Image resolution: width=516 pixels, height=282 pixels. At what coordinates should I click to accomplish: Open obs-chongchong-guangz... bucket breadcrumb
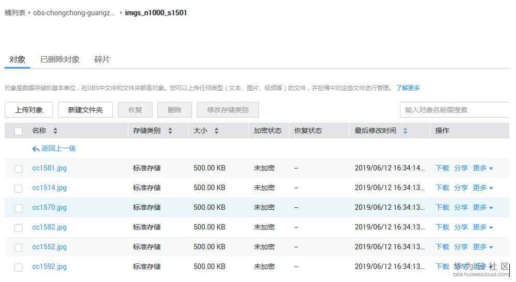(x=74, y=13)
